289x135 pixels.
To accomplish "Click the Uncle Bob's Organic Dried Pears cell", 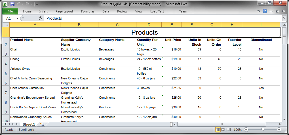I will point(35,109).
